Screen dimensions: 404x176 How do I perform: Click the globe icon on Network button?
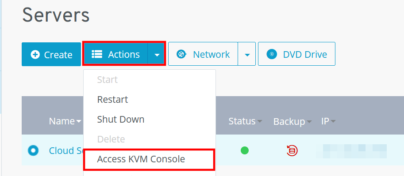tap(181, 54)
